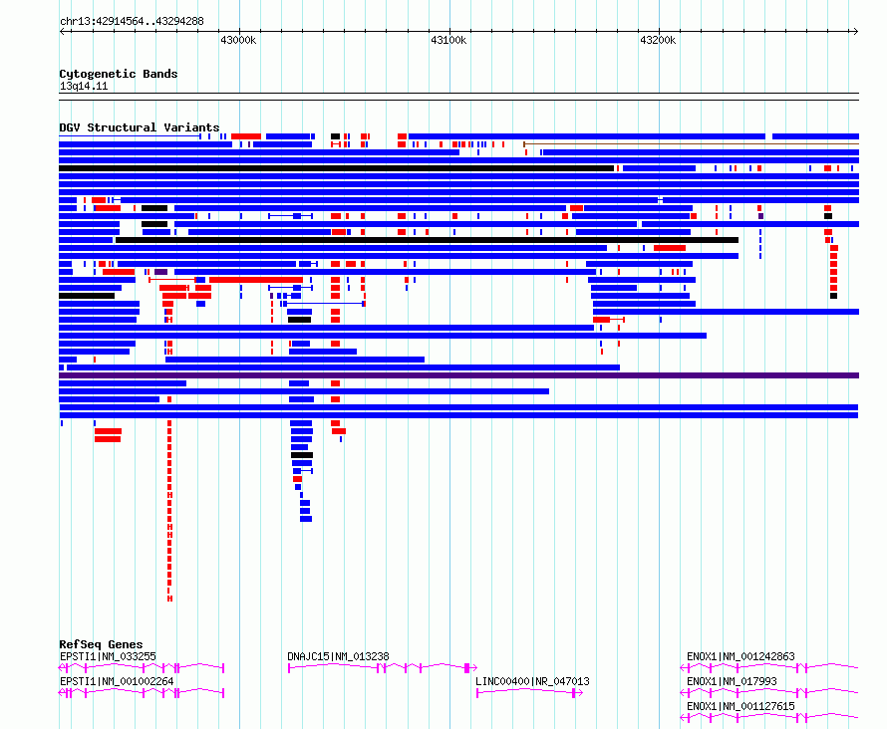Click the 43200k ruler label
This screenshot has height=729, width=887.
[658, 40]
